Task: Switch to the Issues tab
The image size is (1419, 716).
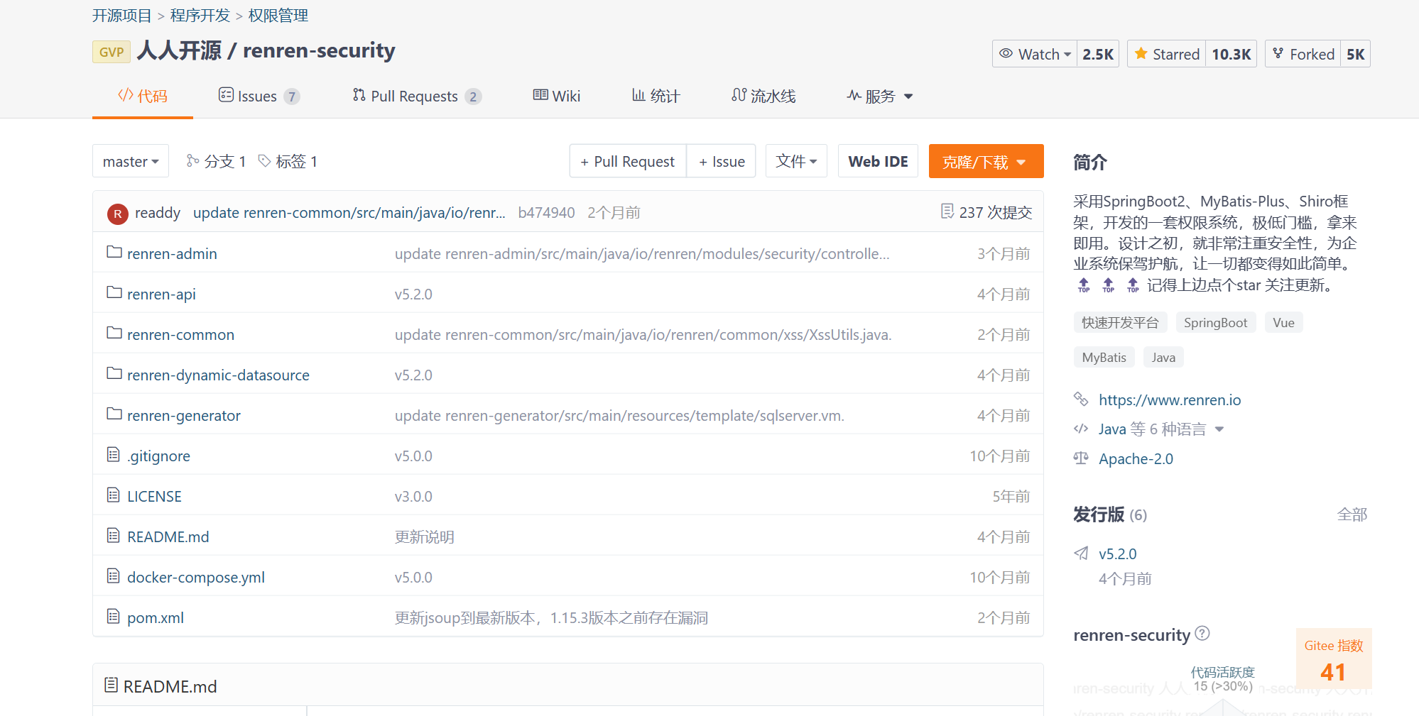Action: [x=259, y=96]
